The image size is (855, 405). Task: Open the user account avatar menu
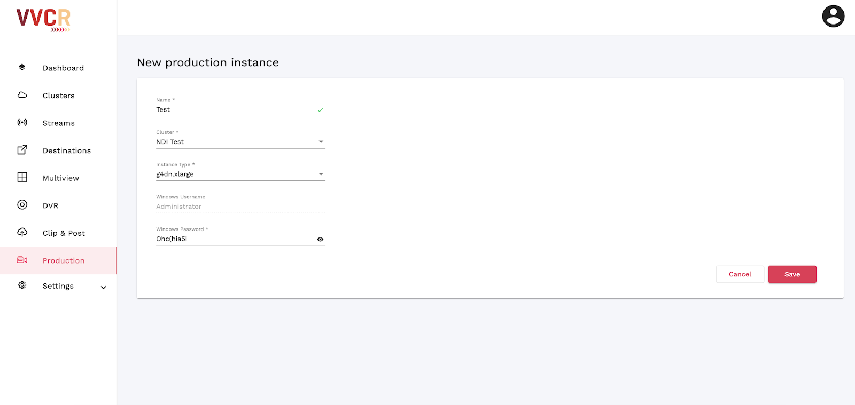(x=833, y=16)
